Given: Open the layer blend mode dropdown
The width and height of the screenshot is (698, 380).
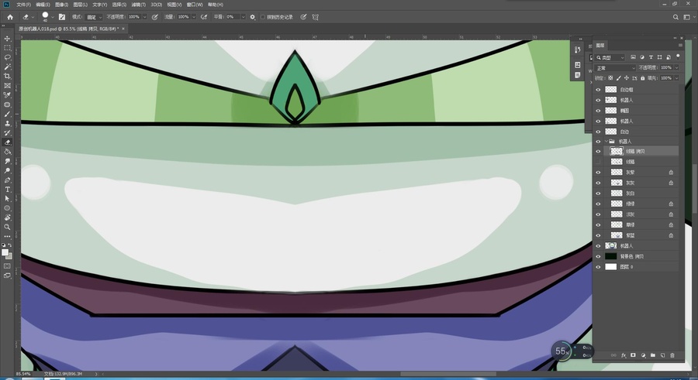Looking at the screenshot, I should pos(616,67).
